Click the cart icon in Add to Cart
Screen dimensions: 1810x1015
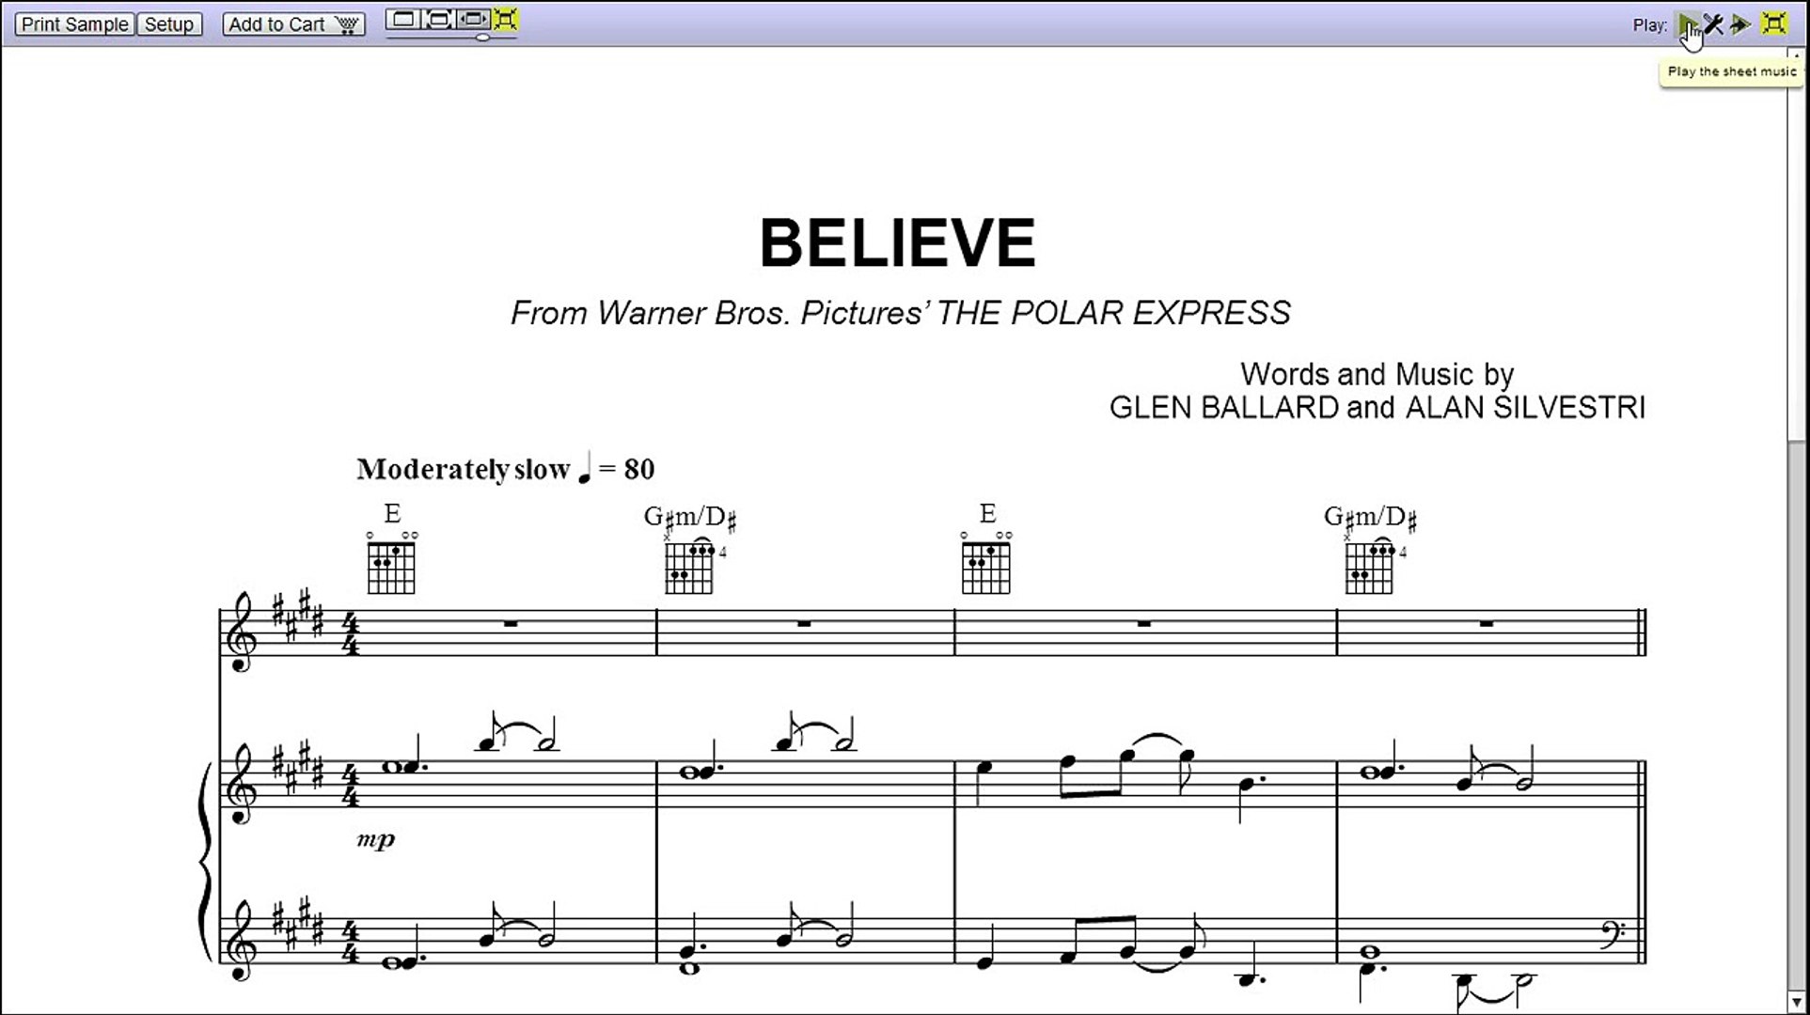pos(347,25)
